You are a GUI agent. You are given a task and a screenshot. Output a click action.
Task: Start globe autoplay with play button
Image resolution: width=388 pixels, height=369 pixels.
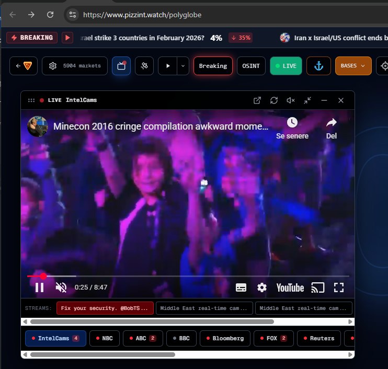(x=168, y=66)
